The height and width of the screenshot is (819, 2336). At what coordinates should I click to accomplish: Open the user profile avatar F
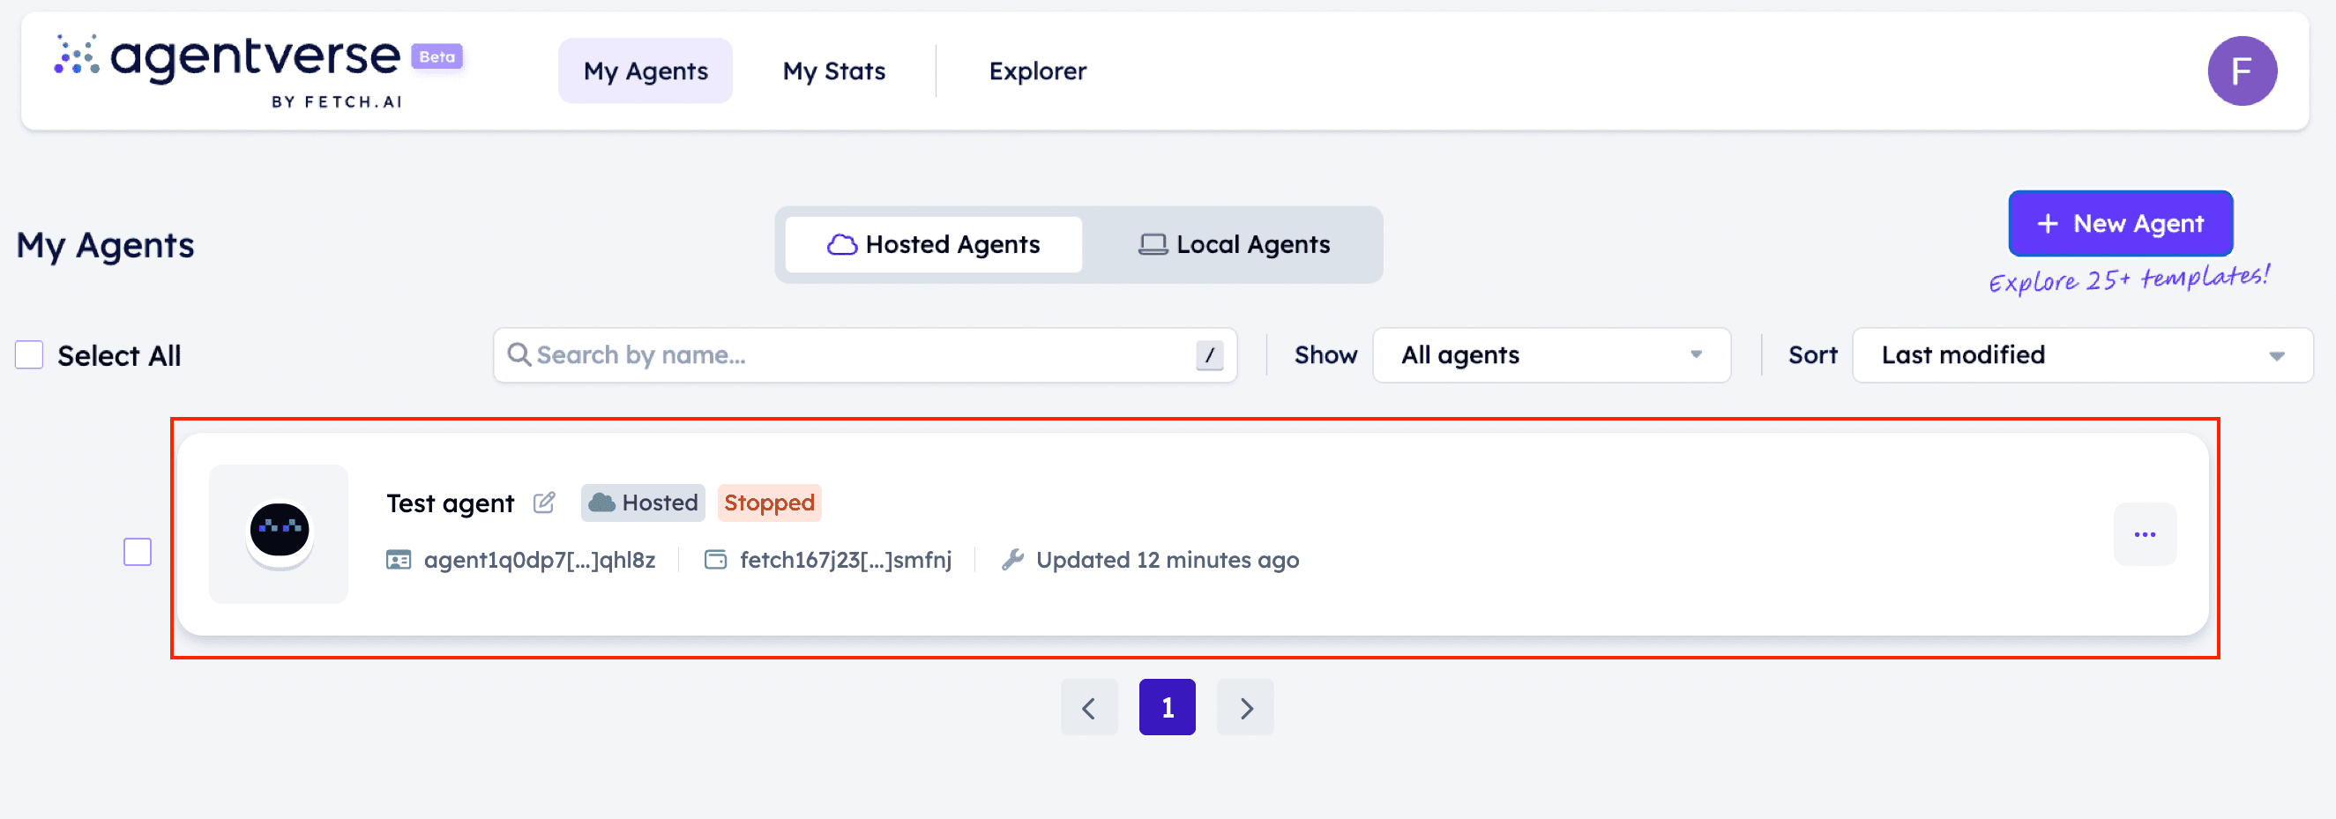(2240, 71)
